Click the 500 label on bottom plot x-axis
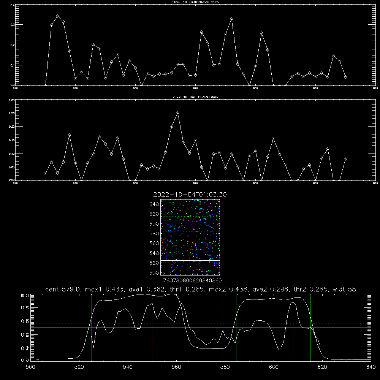Image resolution: width=380 pixels, height=380 pixels. pyautogui.click(x=30, y=367)
